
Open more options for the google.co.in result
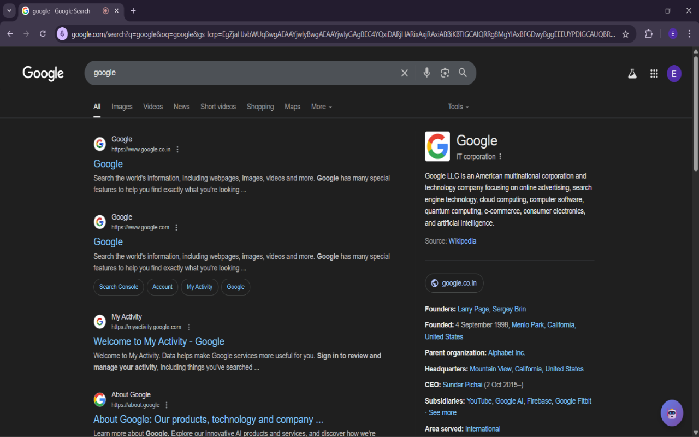pyautogui.click(x=177, y=150)
